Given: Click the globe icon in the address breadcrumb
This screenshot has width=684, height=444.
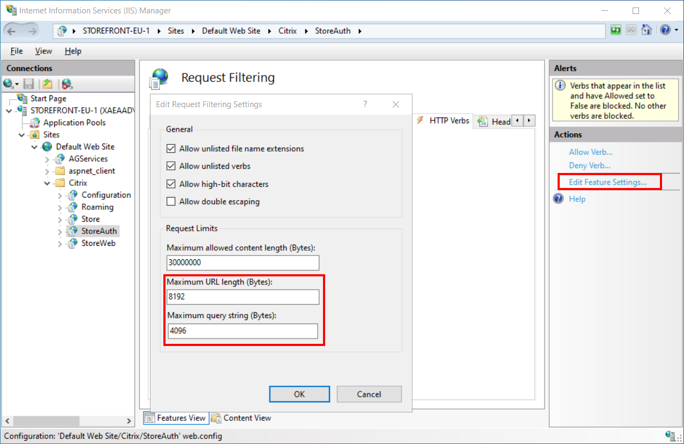Looking at the screenshot, I should click(63, 31).
